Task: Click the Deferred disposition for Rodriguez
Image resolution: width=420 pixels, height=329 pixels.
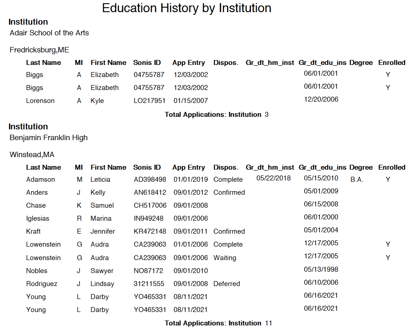Action: [x=227, y=284]
